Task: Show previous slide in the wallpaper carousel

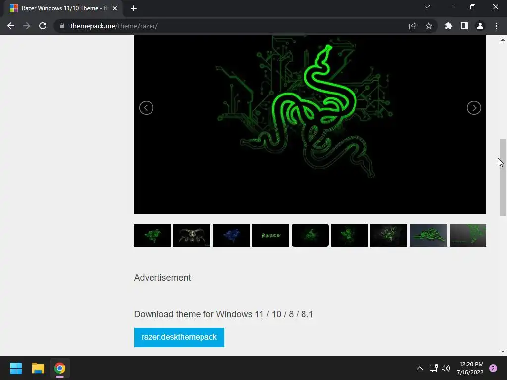Action: coord(146,108)
